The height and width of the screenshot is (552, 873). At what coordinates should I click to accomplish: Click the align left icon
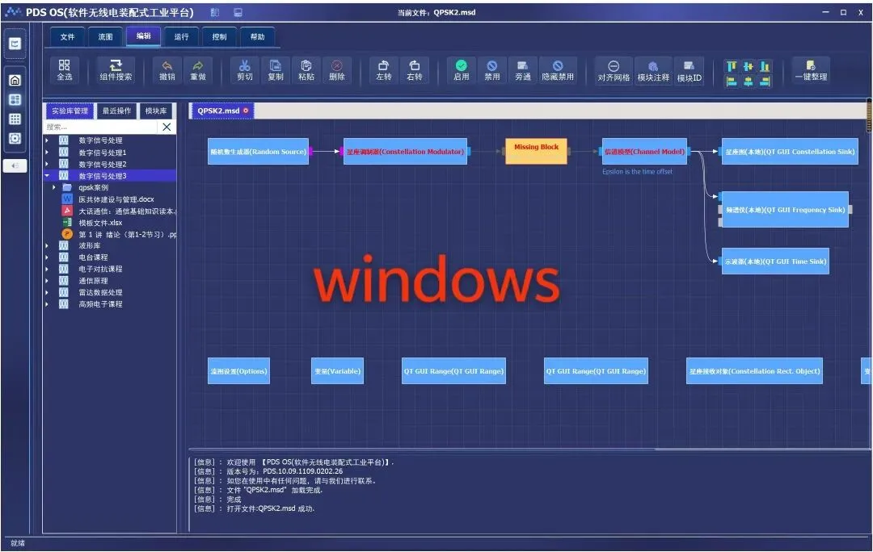732,82
